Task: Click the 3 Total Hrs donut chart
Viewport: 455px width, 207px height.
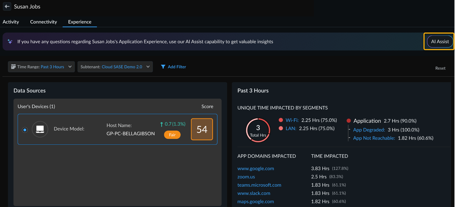Action: pos(258,130)
